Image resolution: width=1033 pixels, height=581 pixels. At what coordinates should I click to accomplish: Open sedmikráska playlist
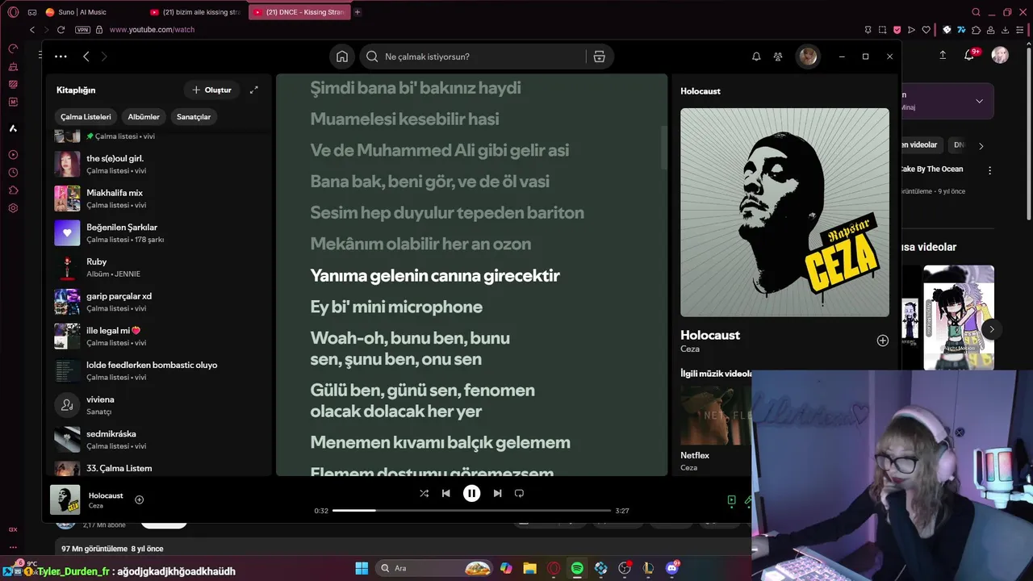pos(160,440)
